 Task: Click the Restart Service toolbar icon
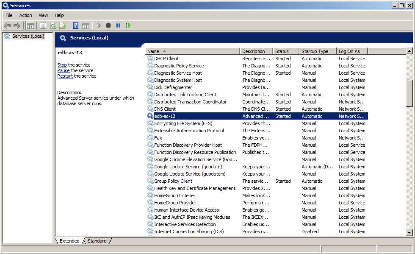point(128,26)
